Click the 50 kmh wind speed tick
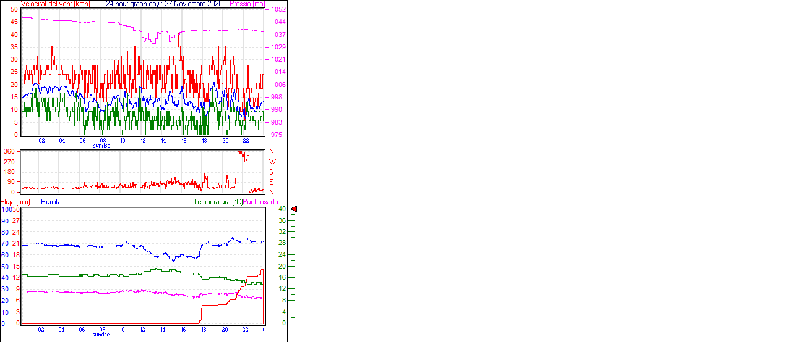Viewport: 792px width, 342px height. point(14,10)
